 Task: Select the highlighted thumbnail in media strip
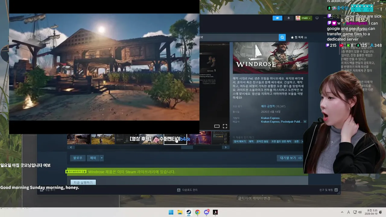[175, 139]
